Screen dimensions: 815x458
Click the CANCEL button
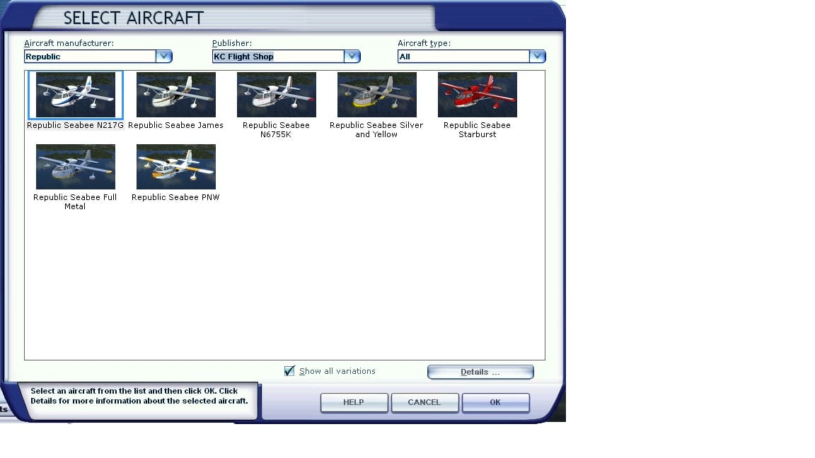coord(424,402)
